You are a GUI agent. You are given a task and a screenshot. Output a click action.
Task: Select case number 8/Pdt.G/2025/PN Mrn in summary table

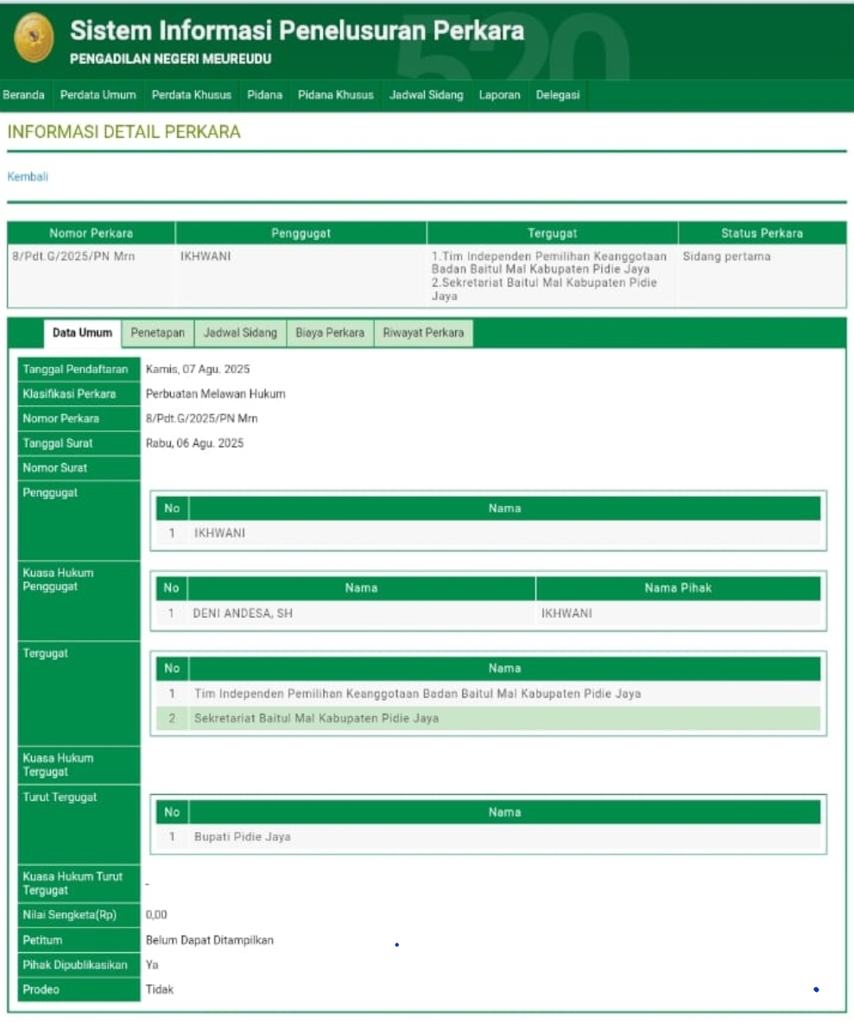(73, 257)
